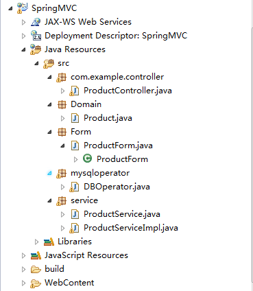The height and width of the screenshot is (291, 253).
Task: Click the Libraries books icon
Action: [49, 242]
